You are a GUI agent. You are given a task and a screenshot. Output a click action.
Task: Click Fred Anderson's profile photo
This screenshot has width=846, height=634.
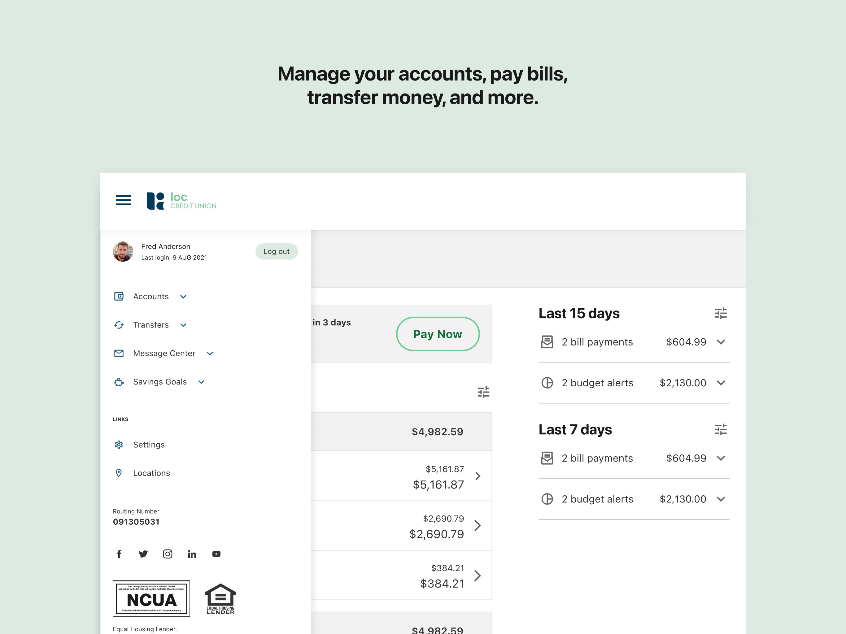pyautogui.click(x=123, y=252)
